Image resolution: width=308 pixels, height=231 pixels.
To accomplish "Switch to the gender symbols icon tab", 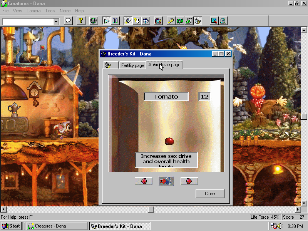I will pos(110,65).
